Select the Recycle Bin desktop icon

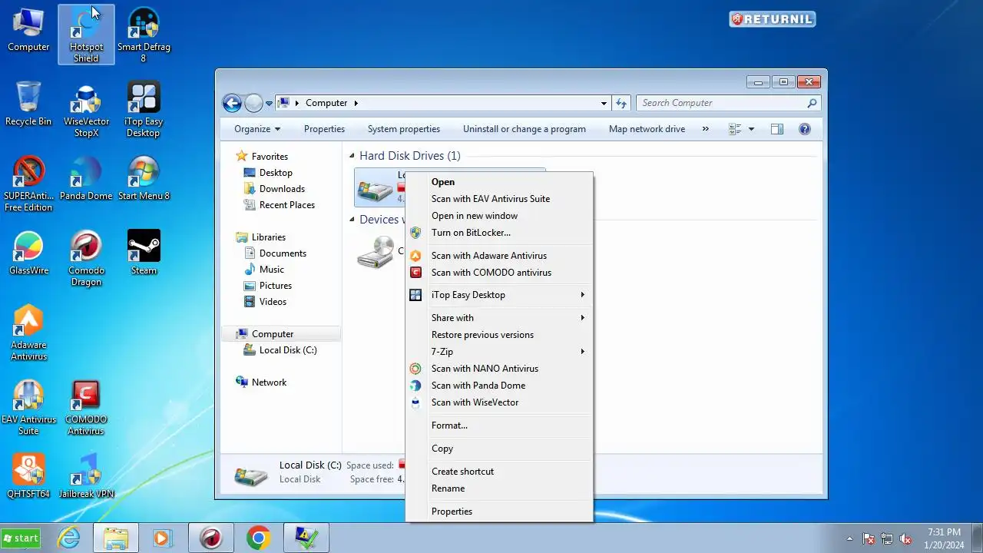coord(28,104)
